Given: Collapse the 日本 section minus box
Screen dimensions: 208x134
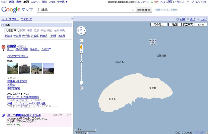Looking at the screenshot, I should coord(3,25).
